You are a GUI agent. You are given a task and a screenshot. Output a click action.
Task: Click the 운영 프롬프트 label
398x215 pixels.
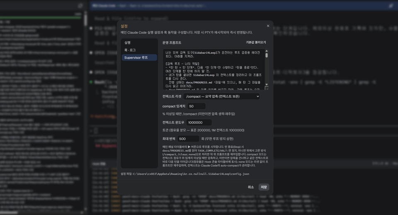click(172, 43)
